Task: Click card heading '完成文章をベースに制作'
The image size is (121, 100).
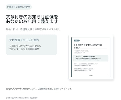Action: pyautogui.click(x=24, y=40)
